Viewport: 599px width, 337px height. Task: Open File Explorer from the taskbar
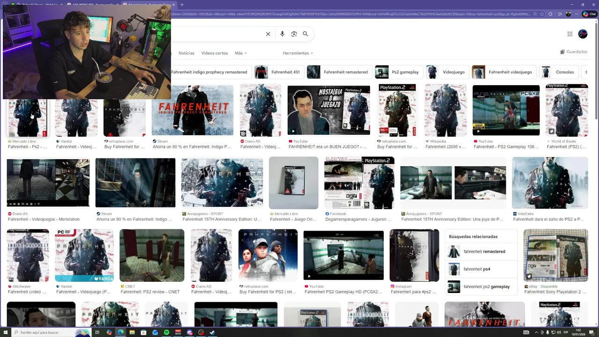point(132,332)
